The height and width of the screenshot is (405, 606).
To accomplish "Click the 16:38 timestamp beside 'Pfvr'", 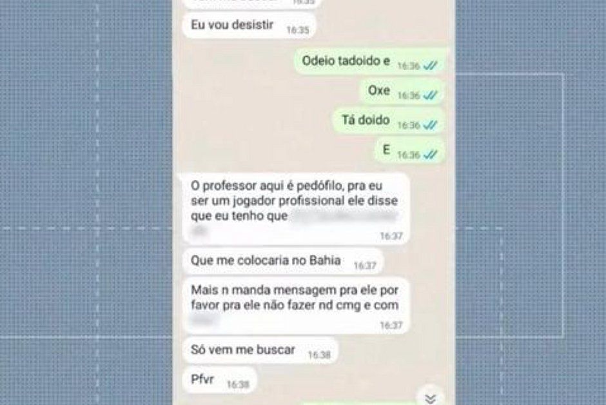I will (x=238, y=384).
